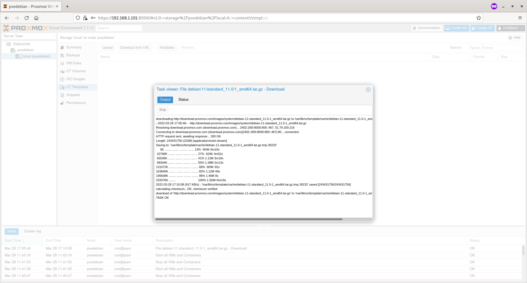Image resolution: width=527 pixels, height=283 pixels.
Task: Open the root@pam user dropdown
Action: [511, 28]
